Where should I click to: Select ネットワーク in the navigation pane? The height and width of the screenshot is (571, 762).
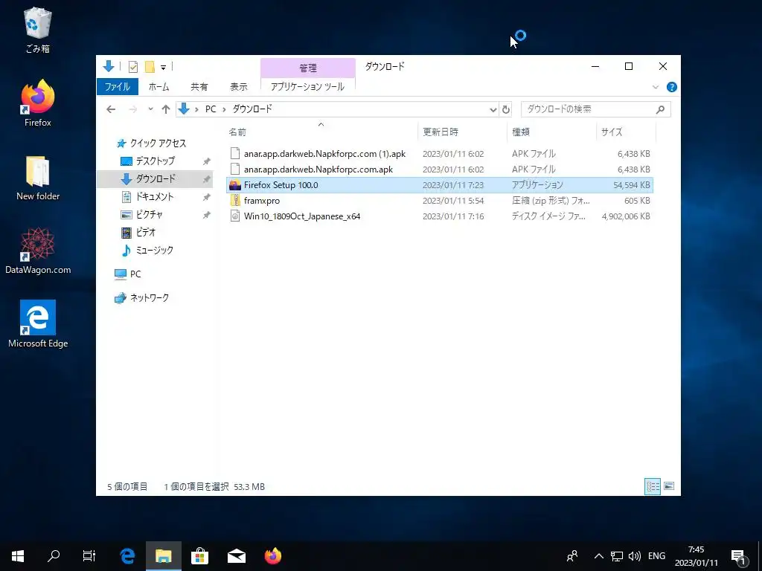point(149,297)
